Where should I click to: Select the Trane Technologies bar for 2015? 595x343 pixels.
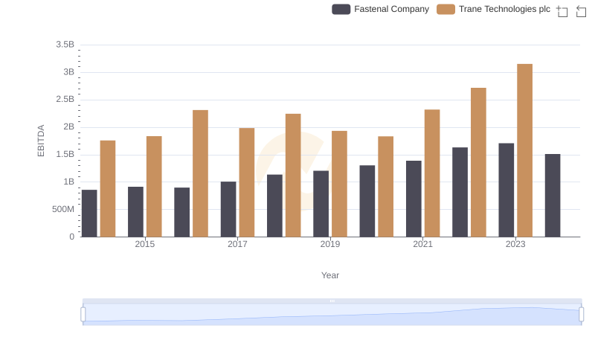154,186
